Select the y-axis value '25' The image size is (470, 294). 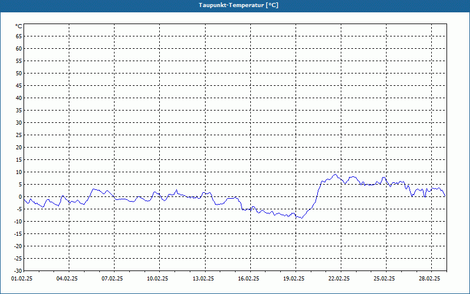point(19,135)
